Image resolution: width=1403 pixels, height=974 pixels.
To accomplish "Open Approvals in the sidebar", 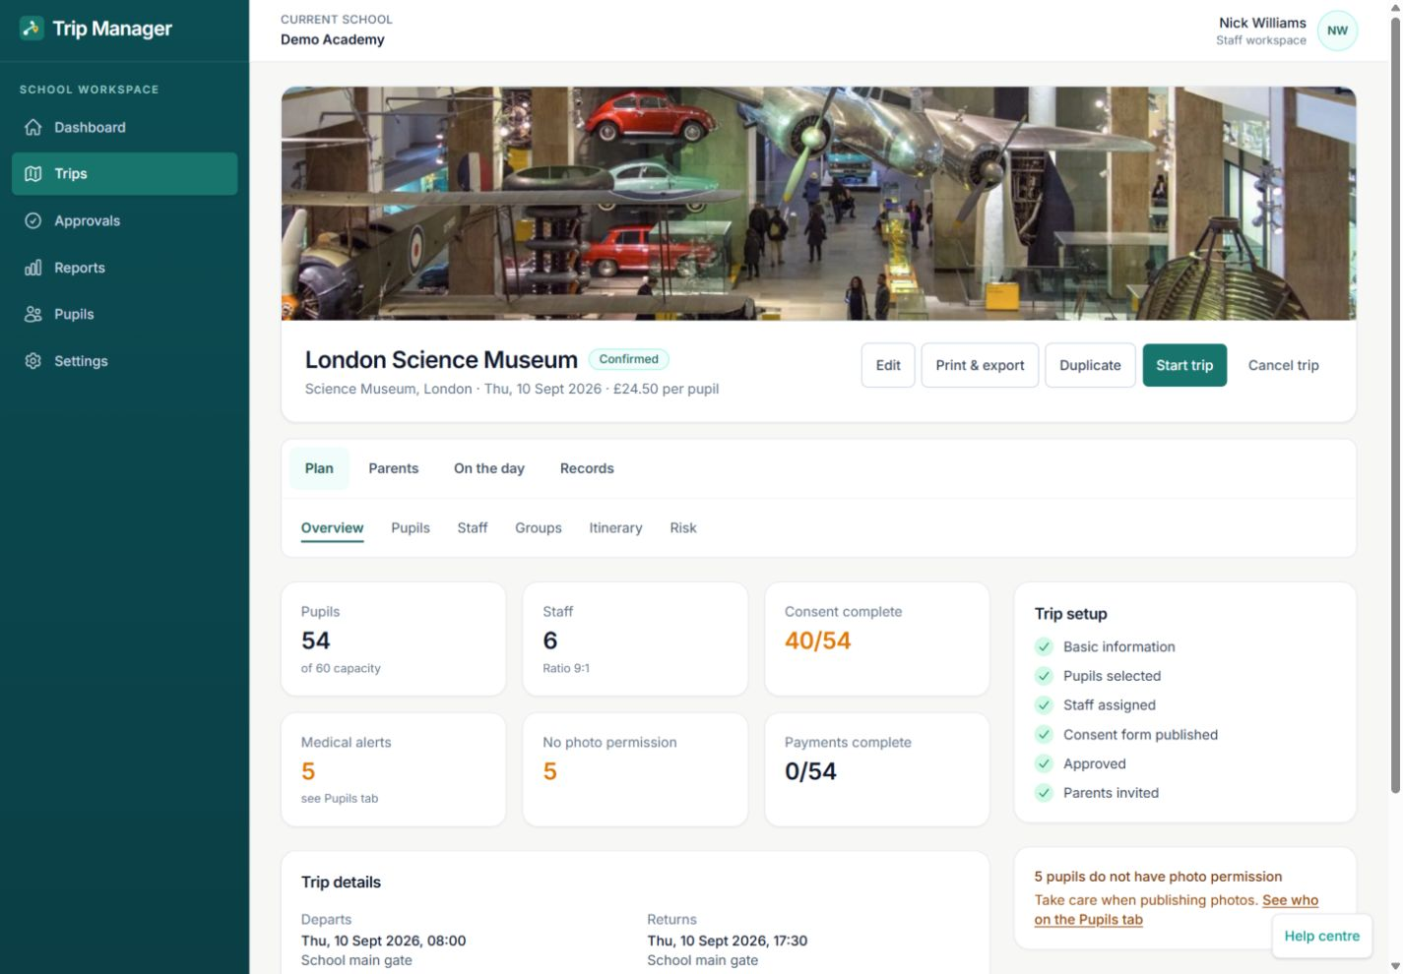I will [124, 220].
